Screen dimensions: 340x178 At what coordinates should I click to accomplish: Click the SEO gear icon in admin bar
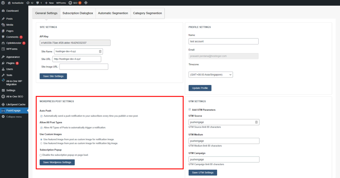[x=70, y=3]
